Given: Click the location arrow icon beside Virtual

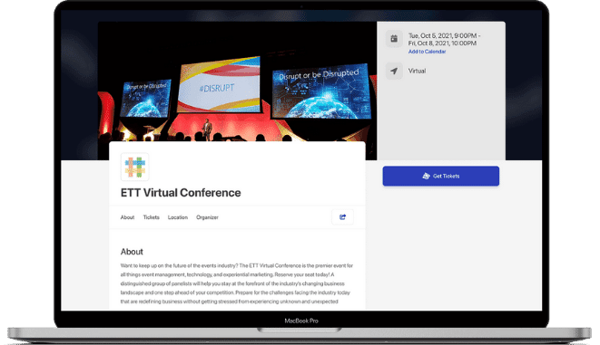Looking at the screenshot, I should coord(394,71).
